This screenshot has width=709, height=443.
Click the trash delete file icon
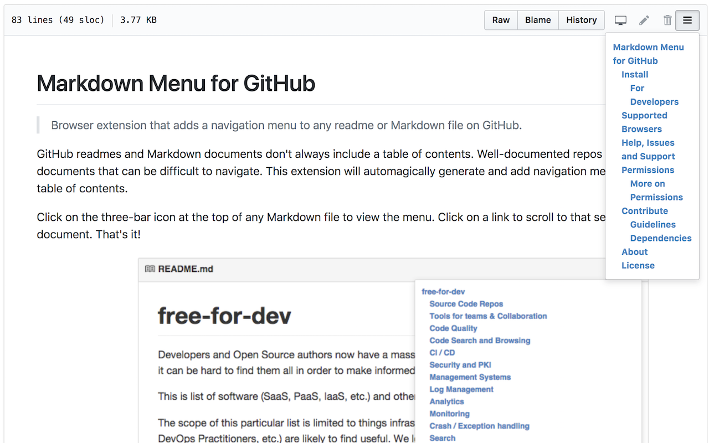(667, 20)
